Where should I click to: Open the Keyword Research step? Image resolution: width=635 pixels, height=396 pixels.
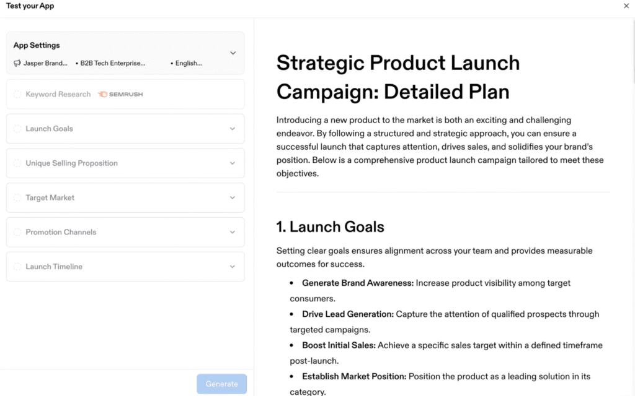[58, 95]
